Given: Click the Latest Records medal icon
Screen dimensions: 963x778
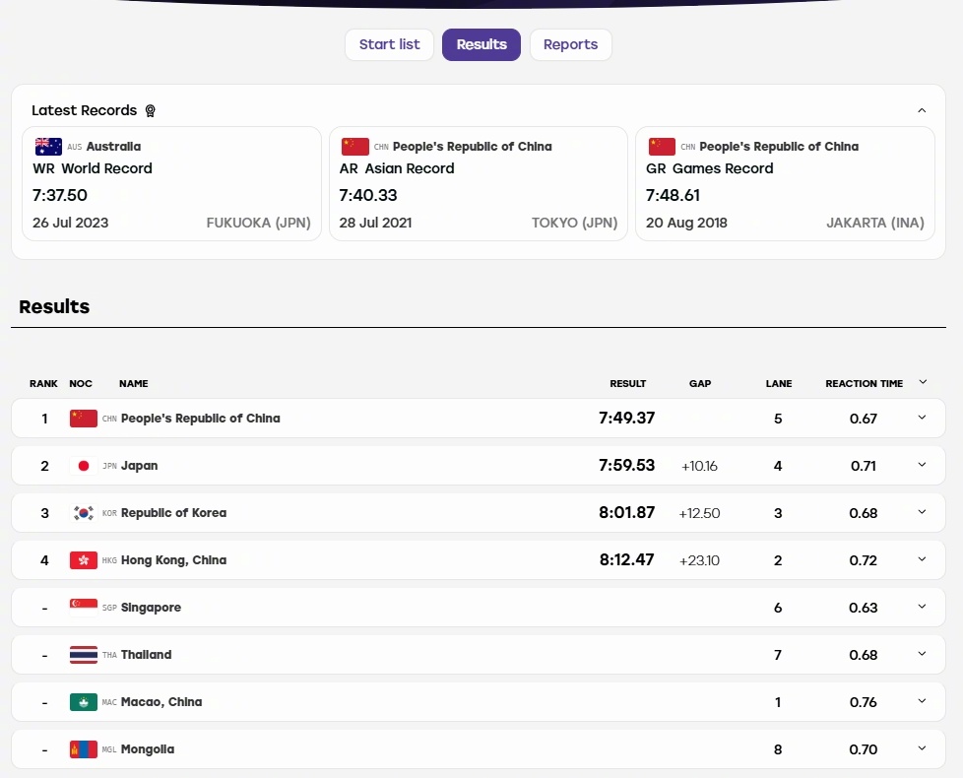Looking at the screenshot, I should (x=150, y=110).
